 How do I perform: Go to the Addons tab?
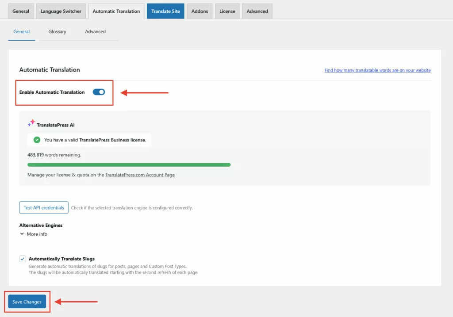point(200,11)
